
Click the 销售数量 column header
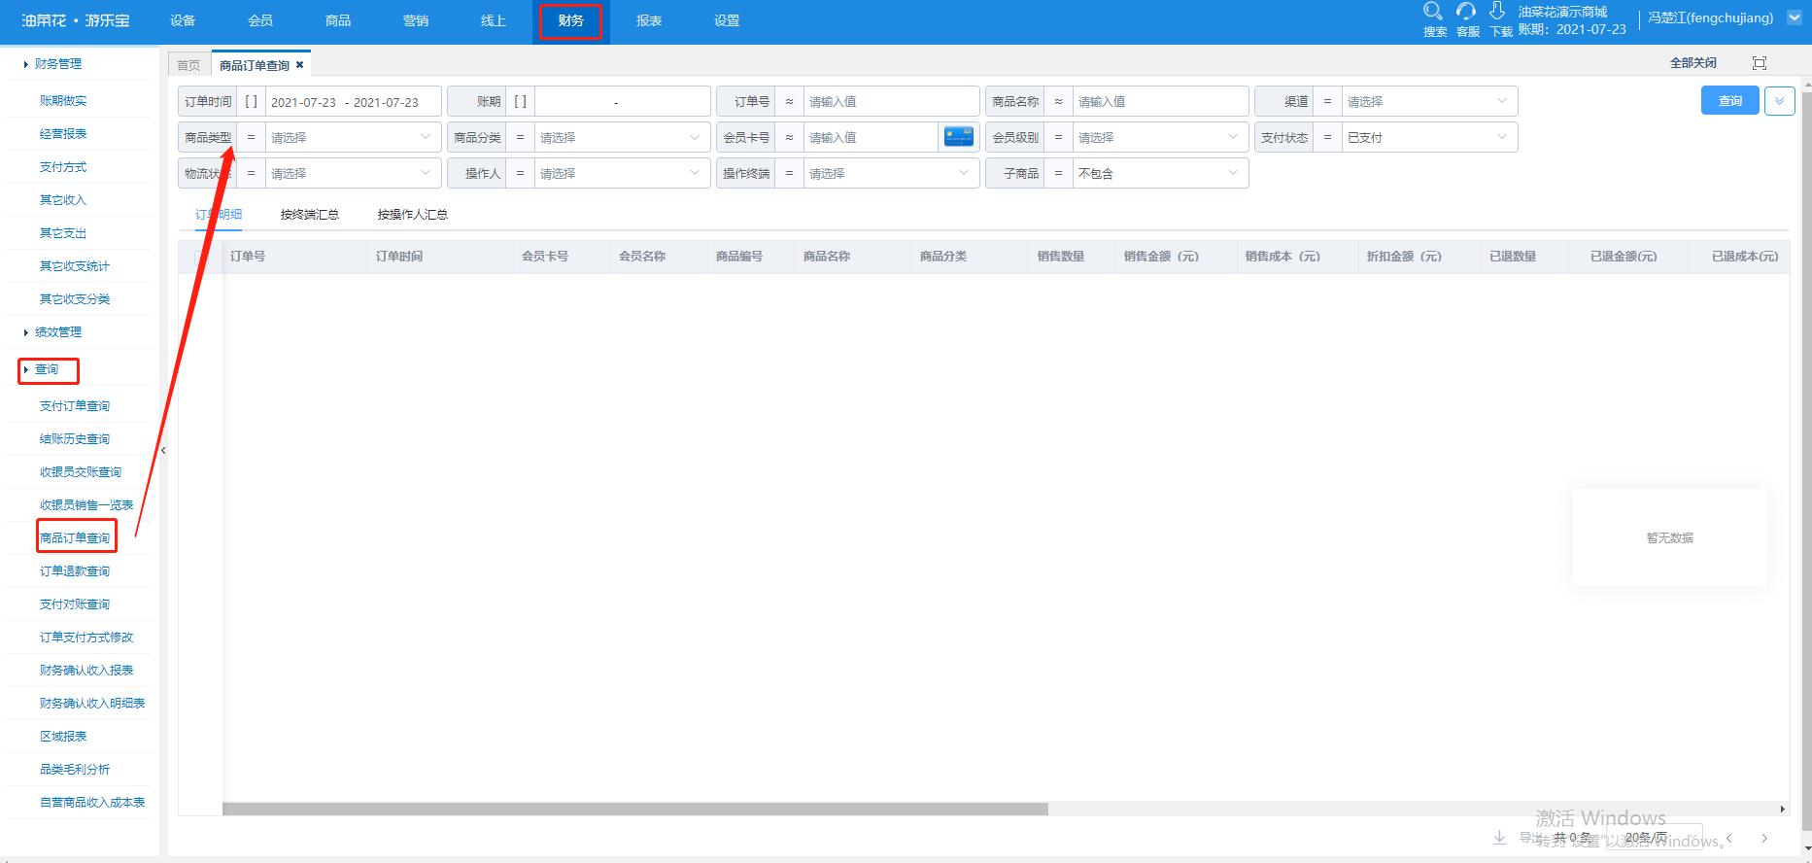point(1061,257)
